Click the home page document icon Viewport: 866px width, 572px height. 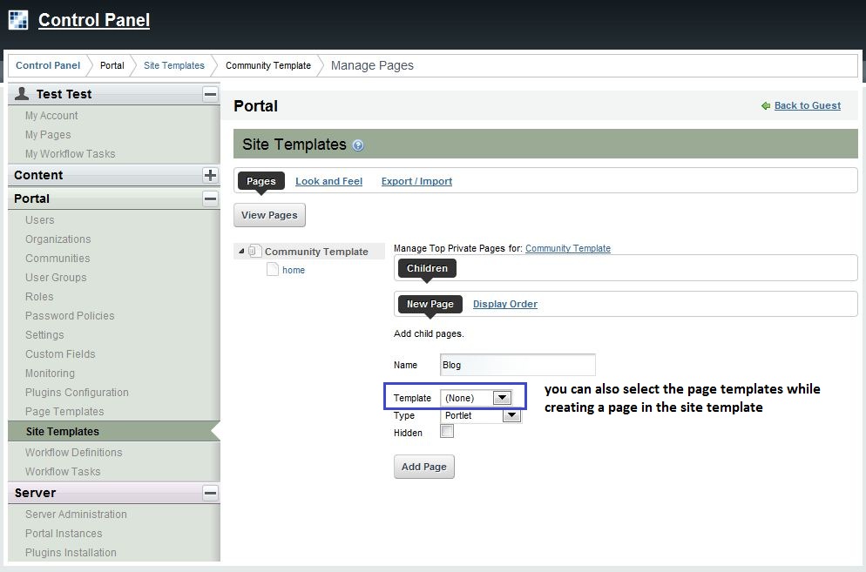tap(273, 270)
